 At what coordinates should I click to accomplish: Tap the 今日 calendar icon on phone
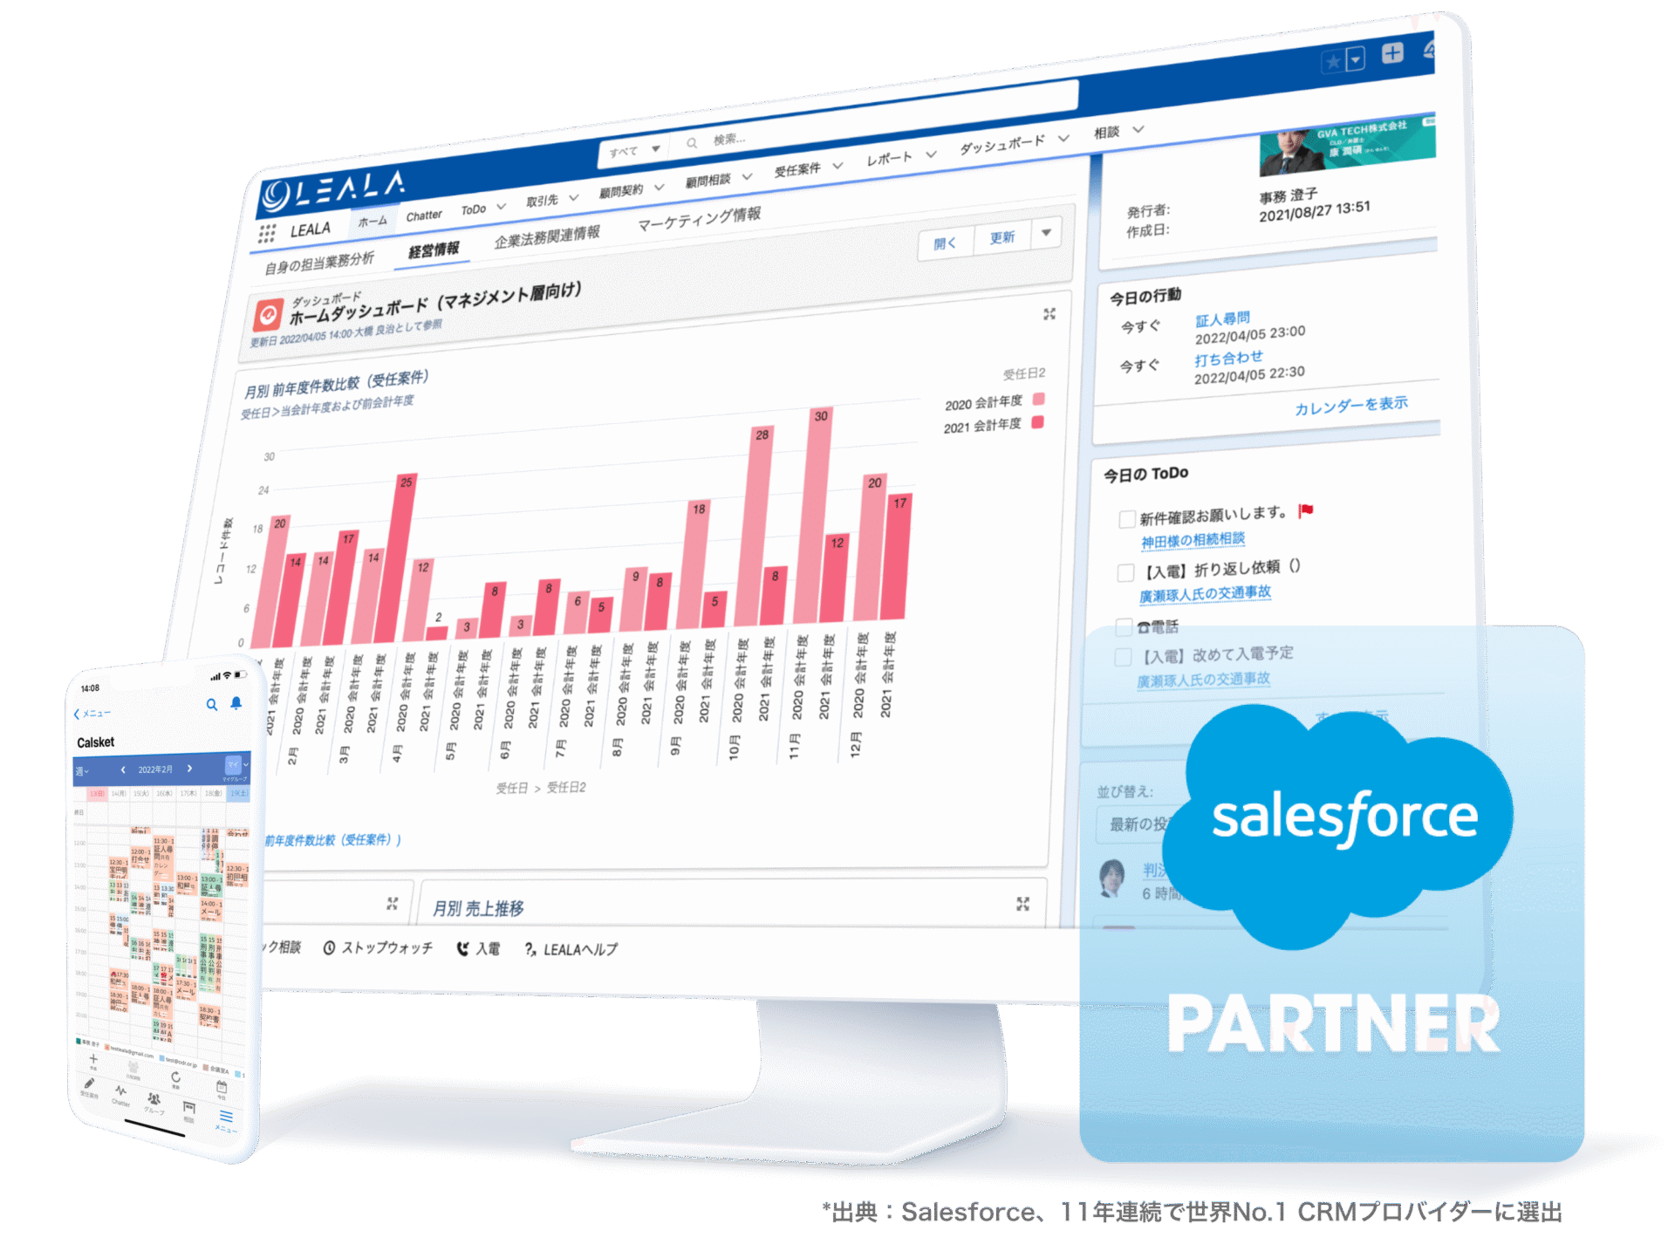pos(222,1087)
